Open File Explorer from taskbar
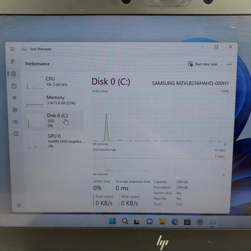This screenshot has width=251, height=251. pos(162,221)
